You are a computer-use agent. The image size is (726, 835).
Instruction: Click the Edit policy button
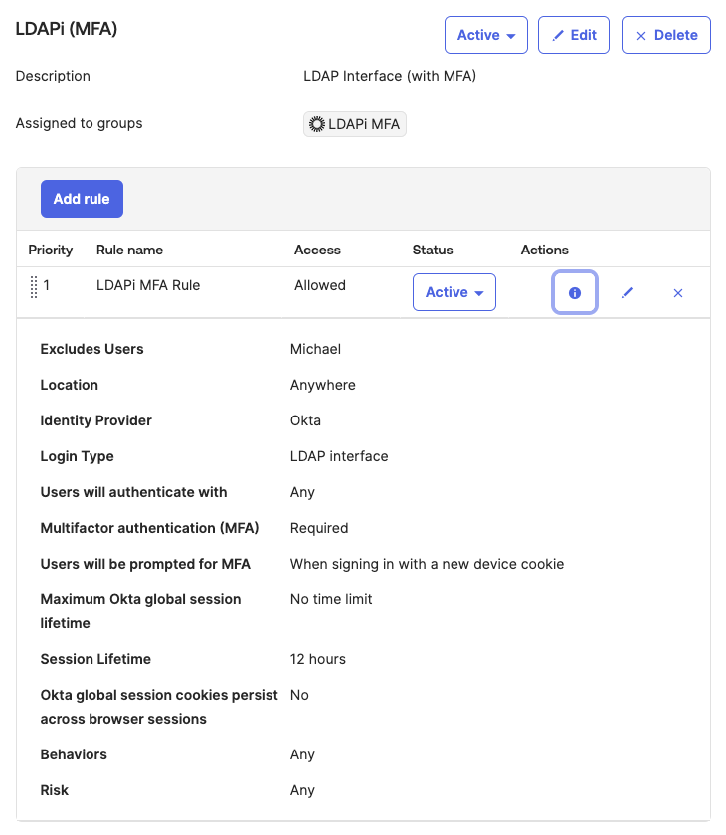coord(573,35)
